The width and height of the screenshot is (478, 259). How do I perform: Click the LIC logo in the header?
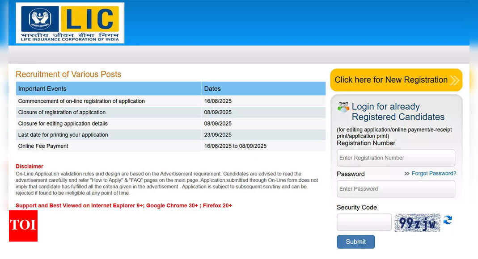click(x=70, y=23)
